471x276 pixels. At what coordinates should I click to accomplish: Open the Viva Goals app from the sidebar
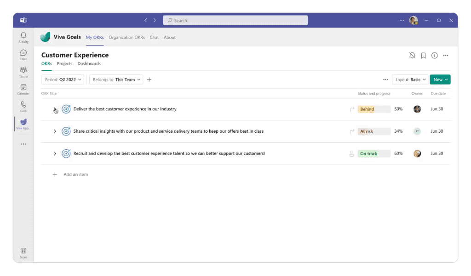pyautogui.click(x=23, y=123)
